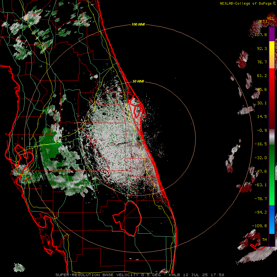The width and height of the screenshot is (277, 277).
Task: Click the VEL legend title
Action: 270,18
